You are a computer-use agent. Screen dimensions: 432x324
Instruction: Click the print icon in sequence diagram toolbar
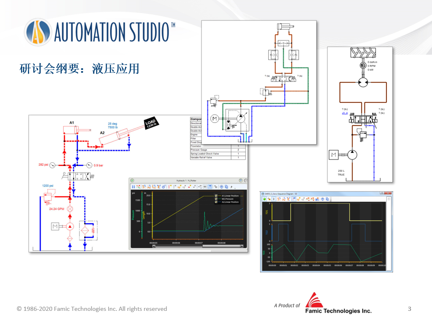point(322,199)
